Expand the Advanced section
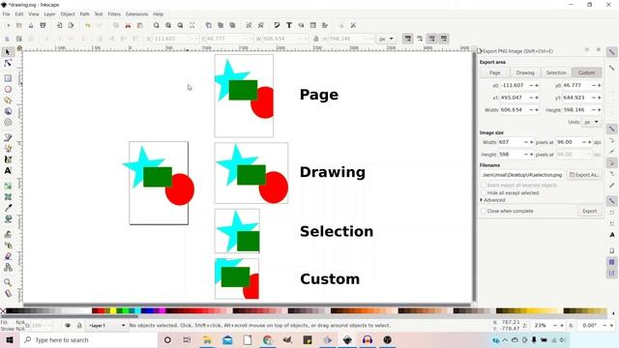The image size is (619, 348). tap(492, 200)
